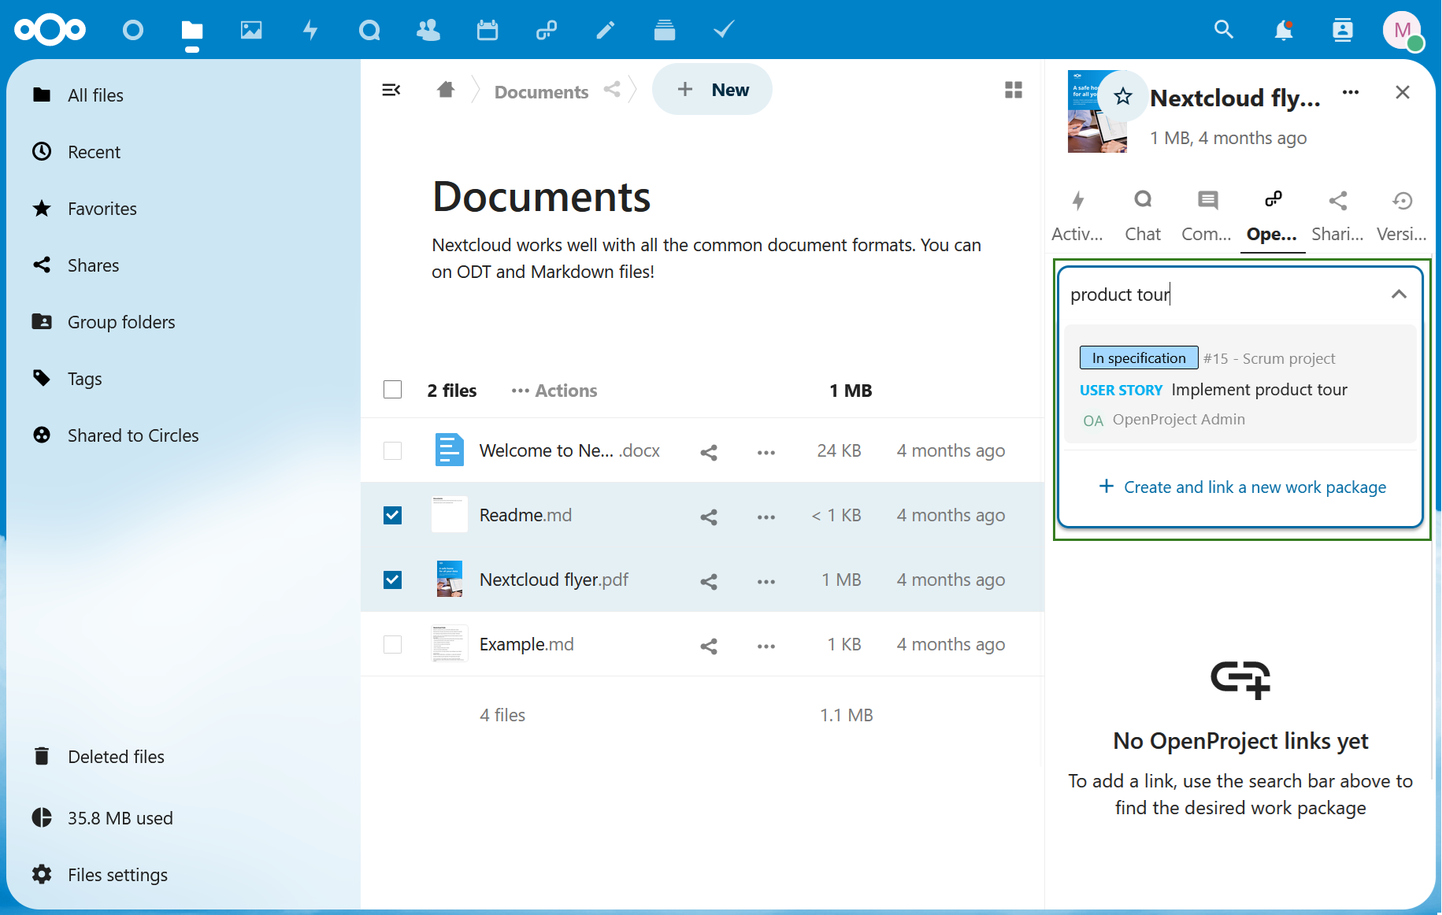Click the 35.8 MB storage usage indicator
1442x915 pixels.
click(x=120, y=817)
